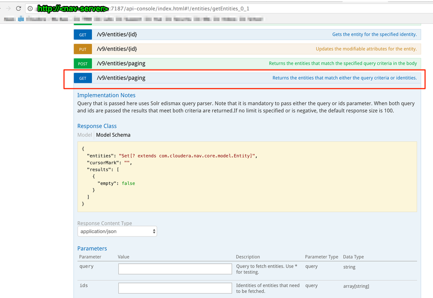Viewport: 433px width, 298px height.
Task: Open the Response Content Type dropdown
Action: click(x=117, y=232)
